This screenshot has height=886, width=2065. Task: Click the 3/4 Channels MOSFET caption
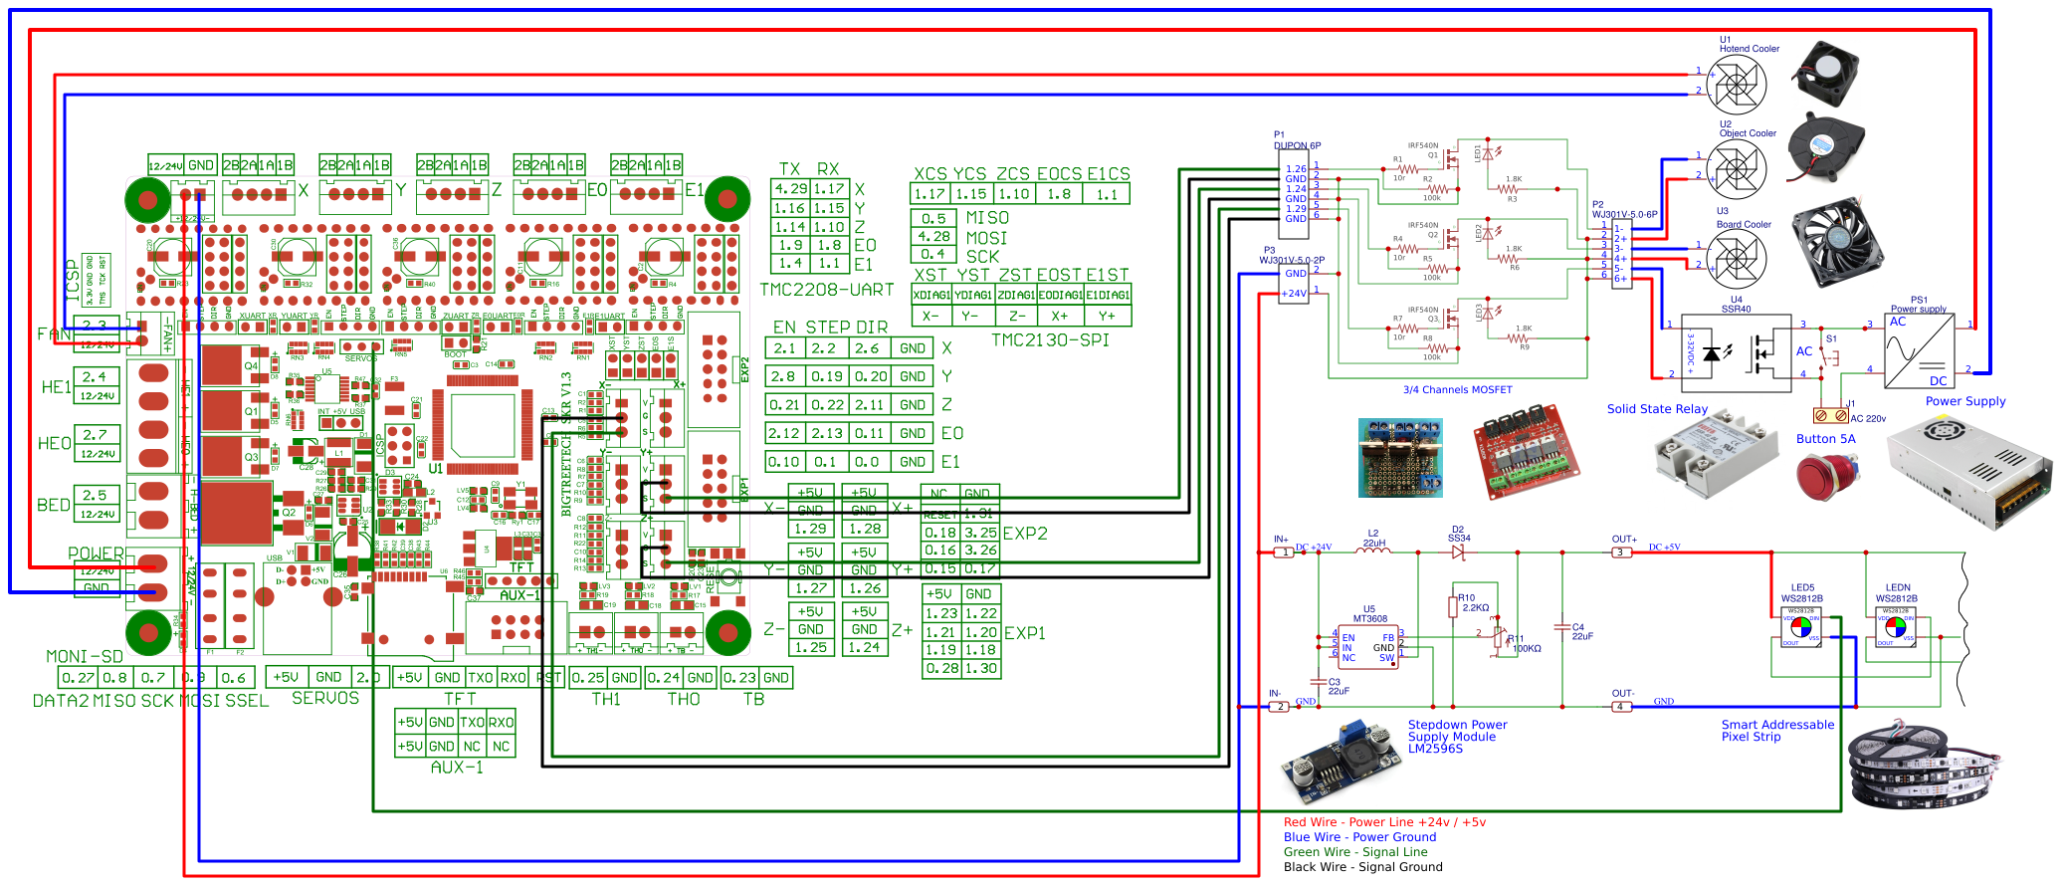(1457, 390)
